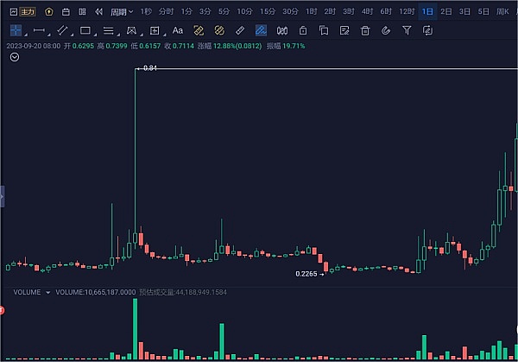518x362 pixels.
Task: Click the sync refresh drawings icon
Action: click(x=428, y=31)
